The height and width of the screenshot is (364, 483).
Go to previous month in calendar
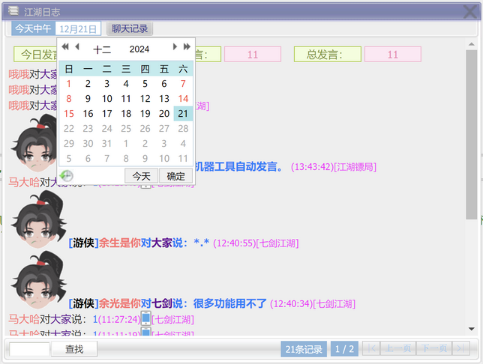point(77,47)
